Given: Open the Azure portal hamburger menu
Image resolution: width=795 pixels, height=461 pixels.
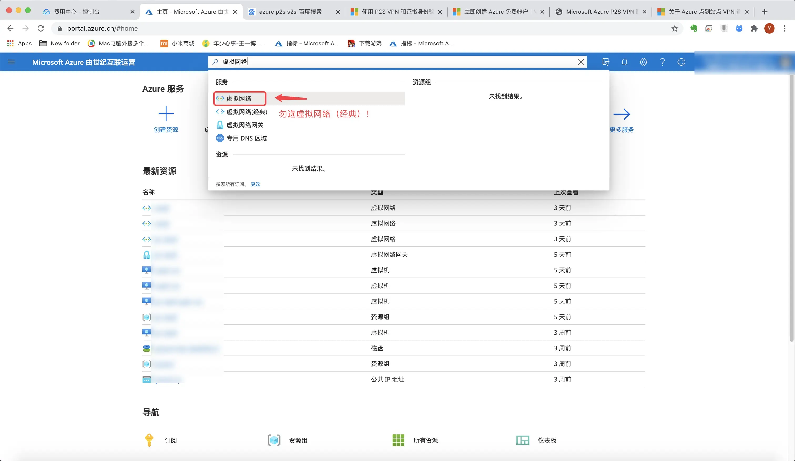Looking at the screenshot, I should [x=11, y=62].
